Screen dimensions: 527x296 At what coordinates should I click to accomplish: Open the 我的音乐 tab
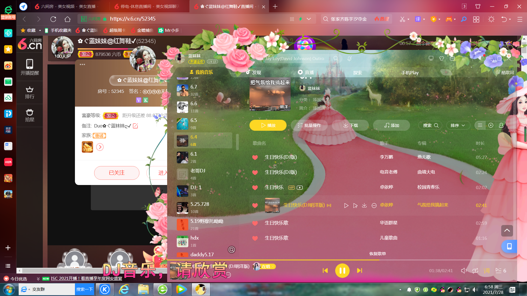pos(201,72)
